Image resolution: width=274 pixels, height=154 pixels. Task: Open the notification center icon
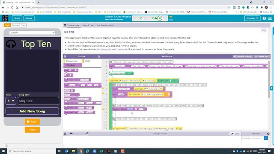[269, 151]
